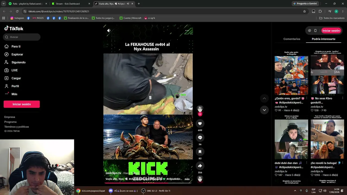The width and height of the screenshot is (347, 195).
Task: Open the ¿Quién eres, gordo? video thumbnail
Action: pyautogui.click(x=291, y=73)
